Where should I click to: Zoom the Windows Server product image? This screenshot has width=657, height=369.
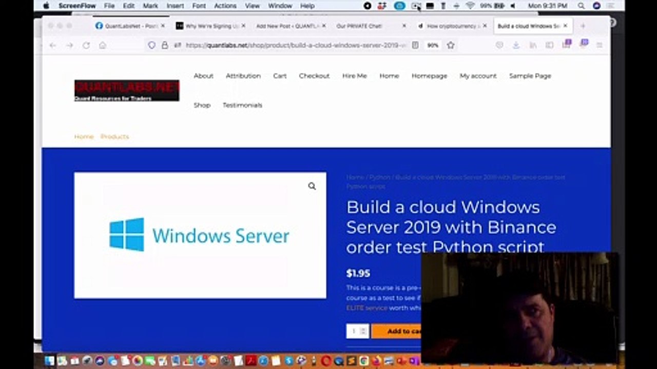coord(312,186)
